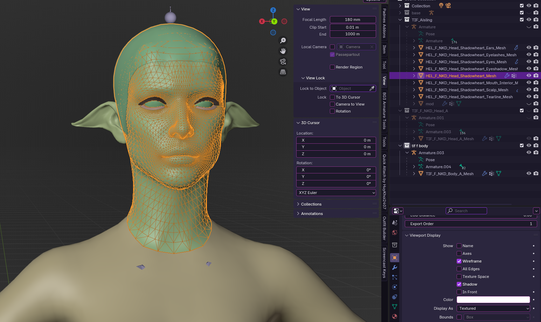Click the Pan hand icon in the viewport
The height and width of the screenshot is (322, 541).
click(283, 51)
